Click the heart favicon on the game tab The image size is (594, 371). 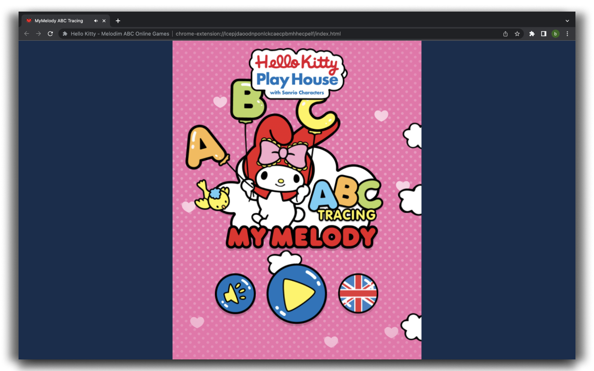(29, 20)
